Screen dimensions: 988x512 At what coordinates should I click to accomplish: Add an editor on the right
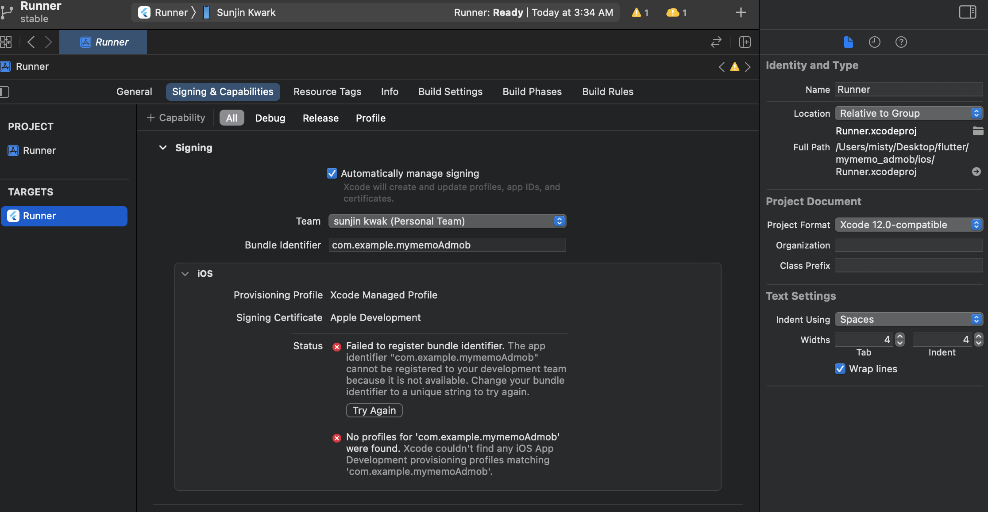[x=745, y=42]
